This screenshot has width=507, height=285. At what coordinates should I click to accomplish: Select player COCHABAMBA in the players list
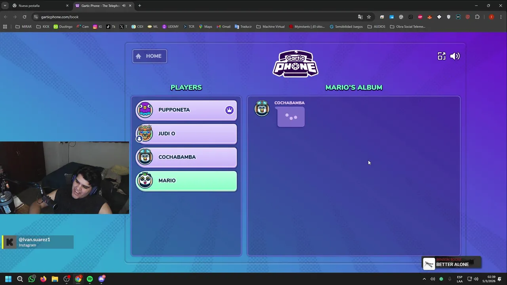coord(186,157)
